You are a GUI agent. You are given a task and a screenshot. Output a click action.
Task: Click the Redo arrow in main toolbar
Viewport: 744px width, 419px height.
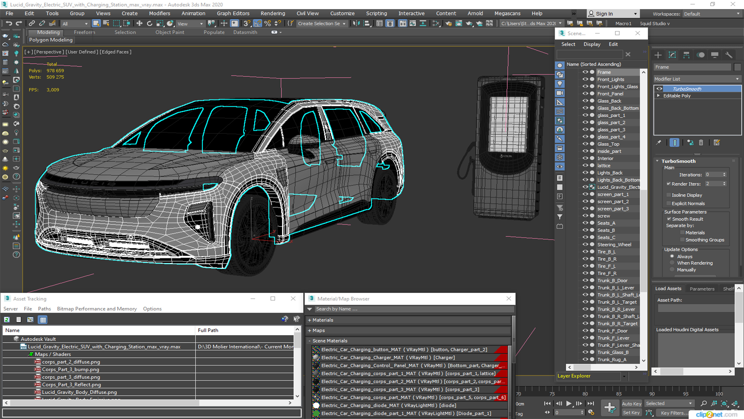[19, 23]
